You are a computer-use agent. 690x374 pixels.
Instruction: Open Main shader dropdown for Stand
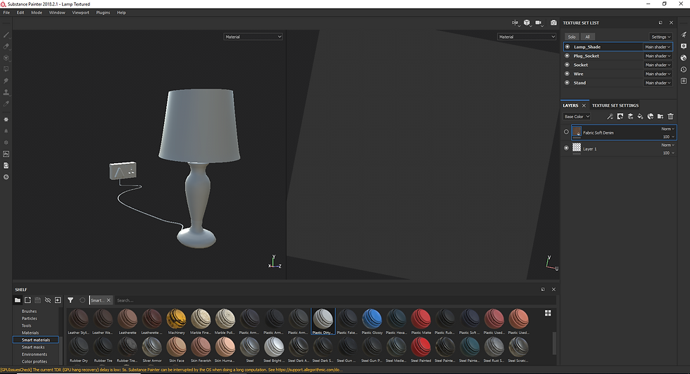point(658,83)
